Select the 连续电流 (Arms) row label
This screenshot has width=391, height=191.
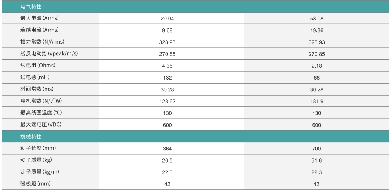click(39, 30)
